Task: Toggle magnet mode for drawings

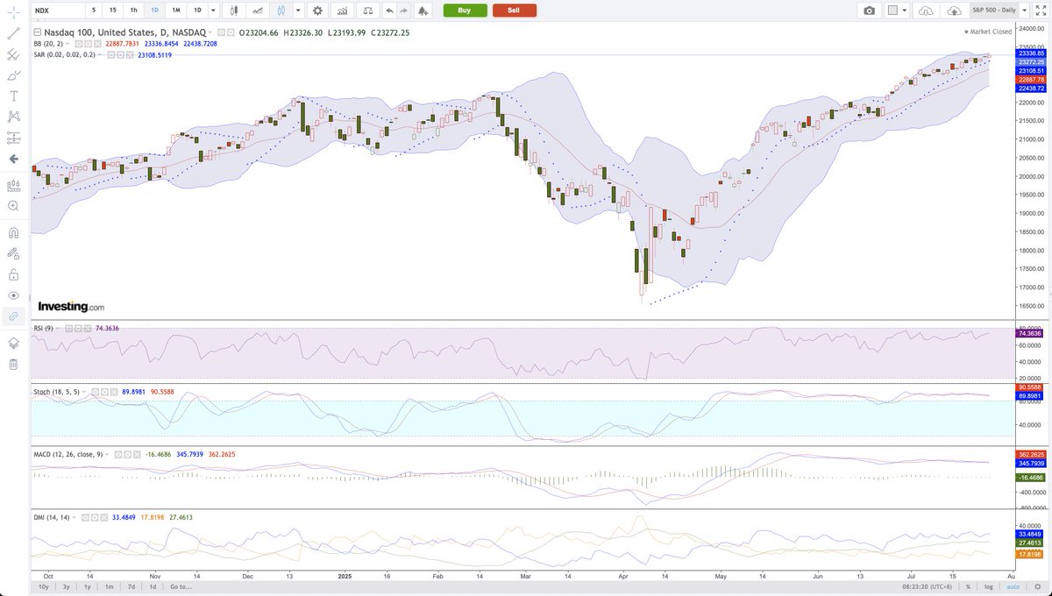Action: coord(13,232)
